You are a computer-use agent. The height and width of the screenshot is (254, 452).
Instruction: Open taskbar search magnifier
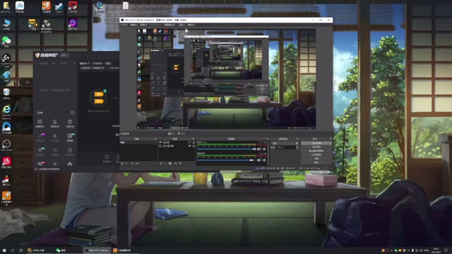click(12, 251)
